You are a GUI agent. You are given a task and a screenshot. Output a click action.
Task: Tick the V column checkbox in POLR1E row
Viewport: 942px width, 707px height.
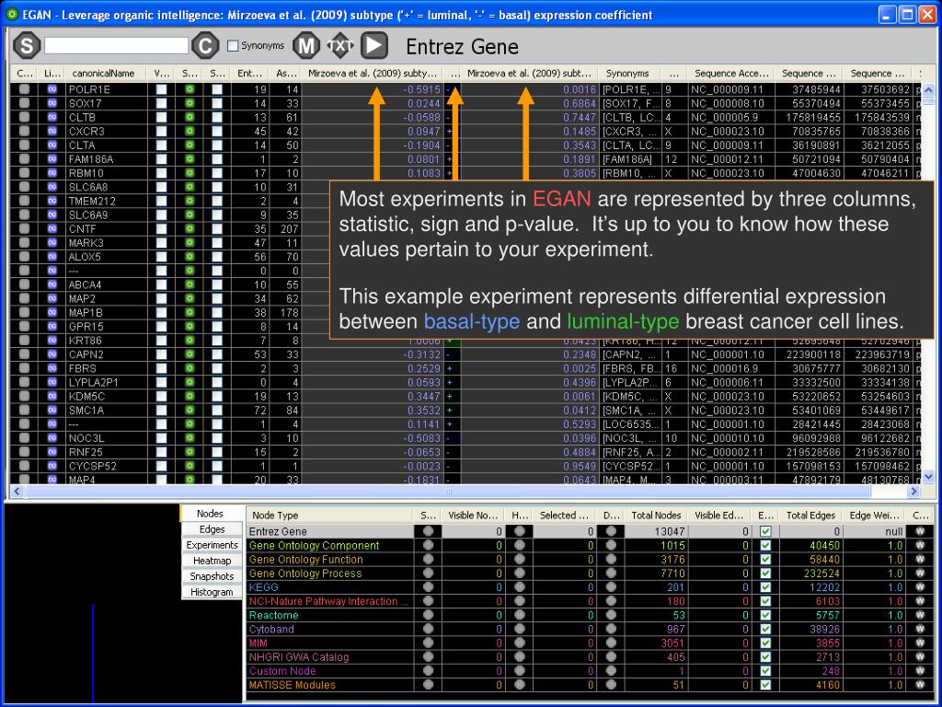tap(162, 89)
